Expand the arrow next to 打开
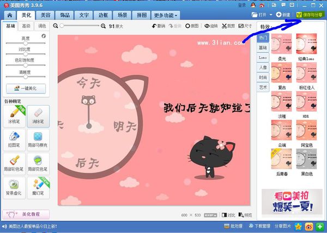 [x=271, y=15]
